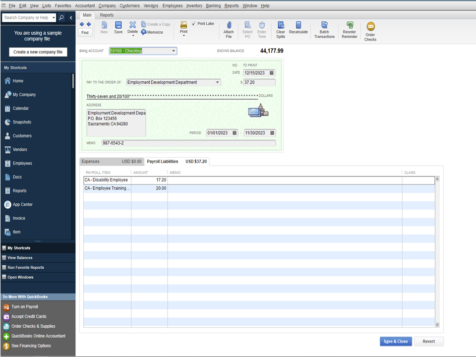Viewport: 476px width, 357px height.
Task: Click Accept Credit Cards link
Action: coord(29,317)
